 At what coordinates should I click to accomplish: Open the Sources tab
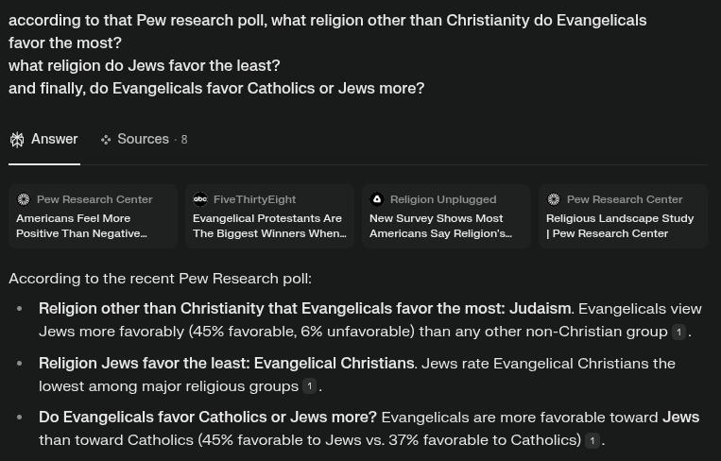144,139
